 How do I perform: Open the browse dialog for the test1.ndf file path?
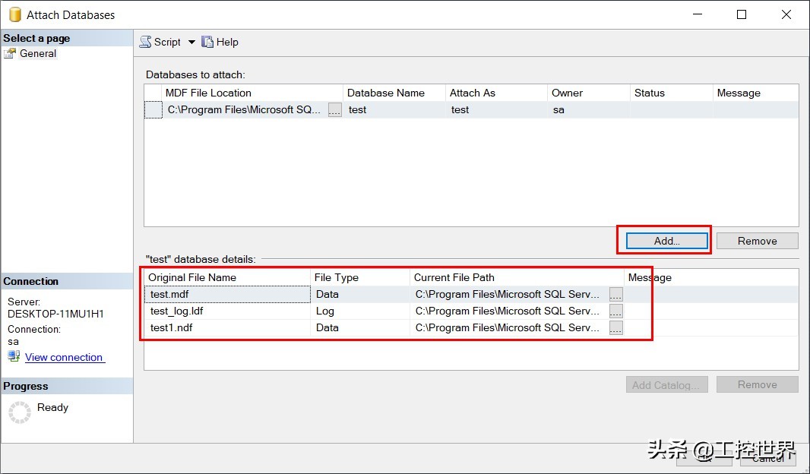(615, 327)
